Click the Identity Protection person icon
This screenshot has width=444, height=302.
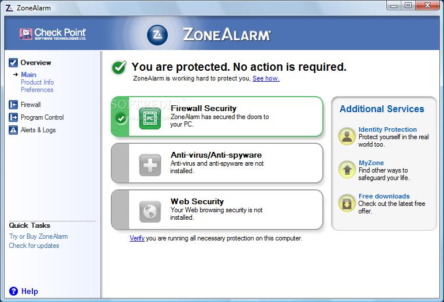(347, 136)
